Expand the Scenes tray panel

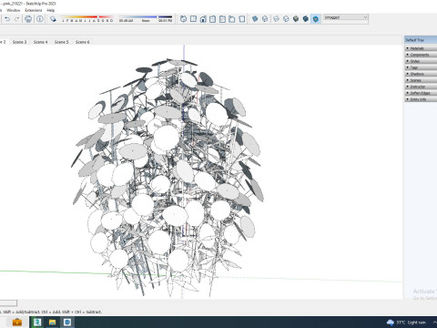(x=421, y=80)
